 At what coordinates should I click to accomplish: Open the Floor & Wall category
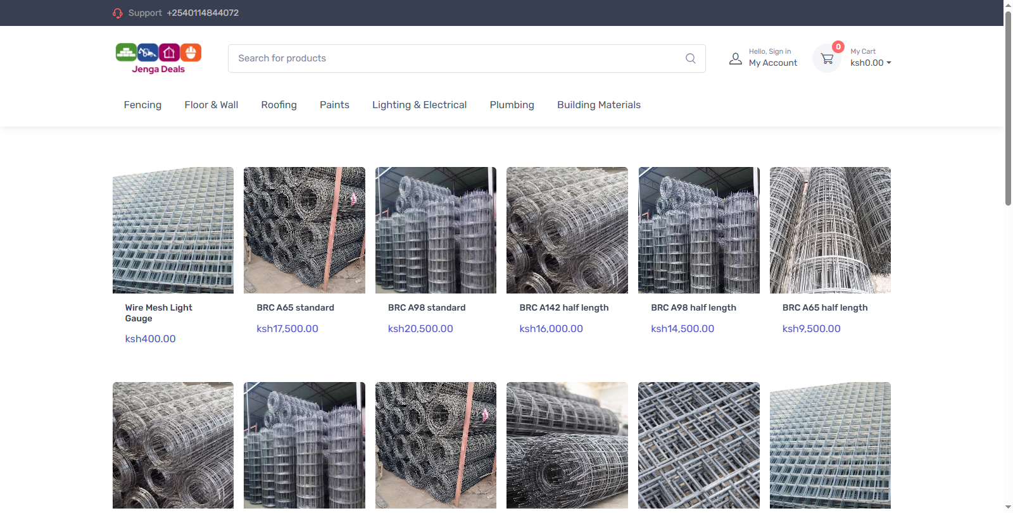211,105
